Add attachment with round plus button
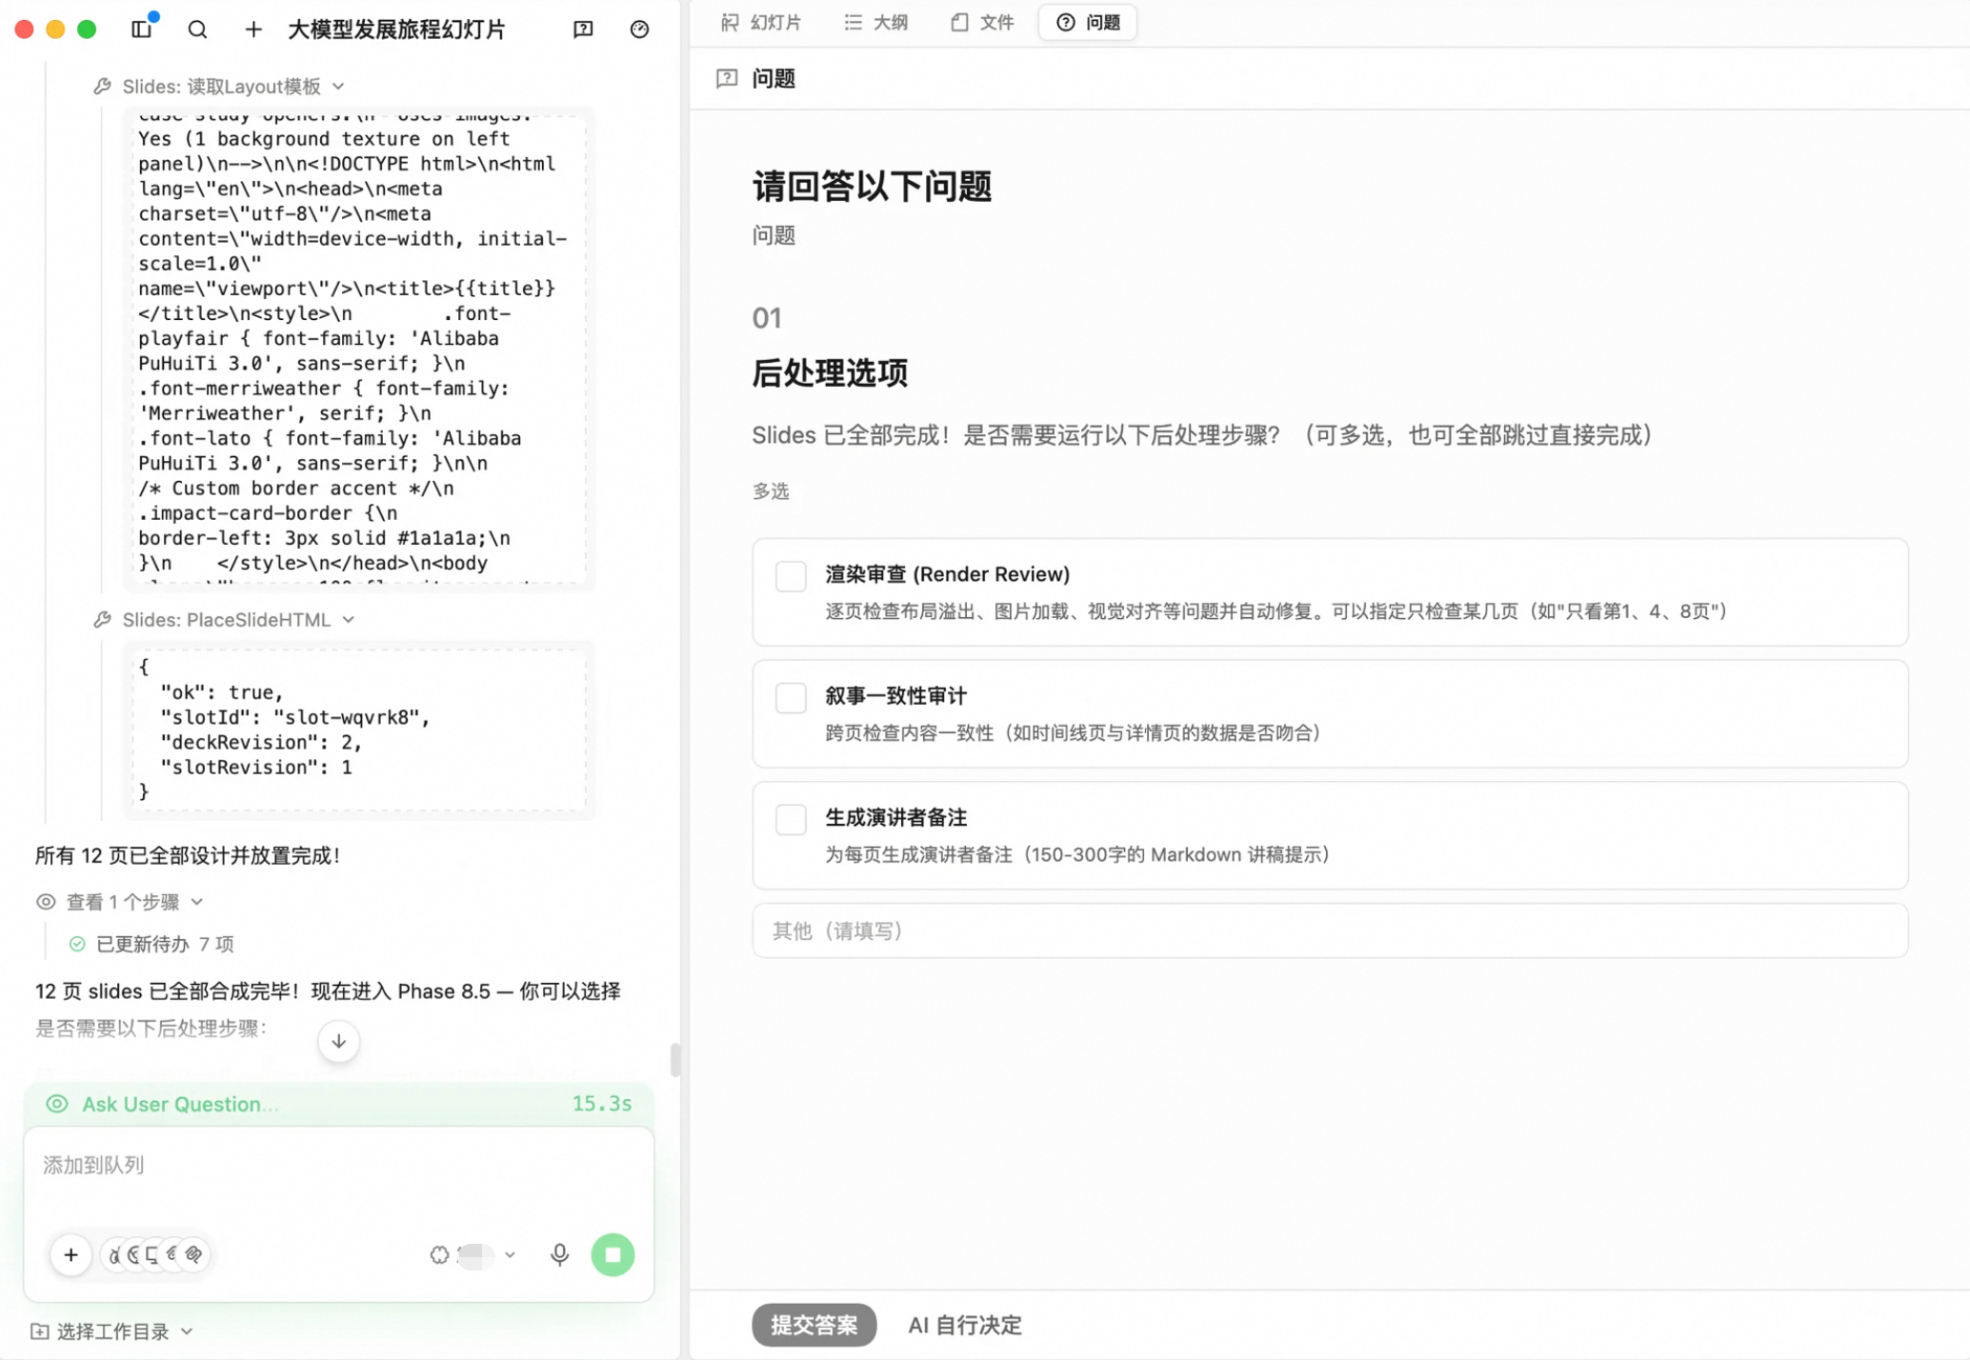Viewport: 1970px width, 1360px height. [x=70, y=1254]
